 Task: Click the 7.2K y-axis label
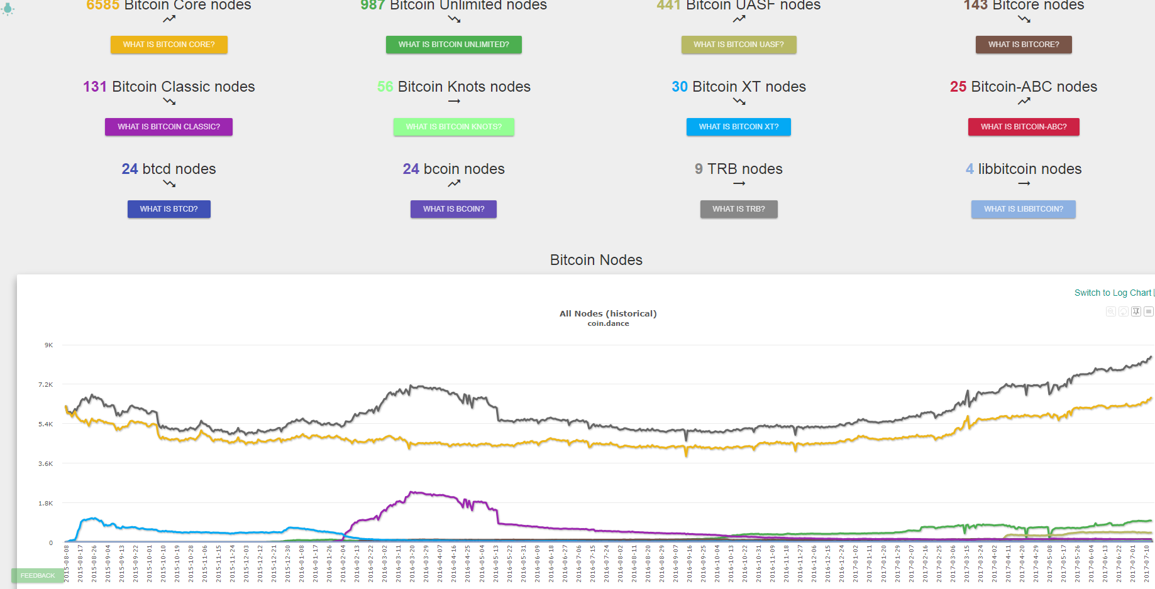pos(46,384)
